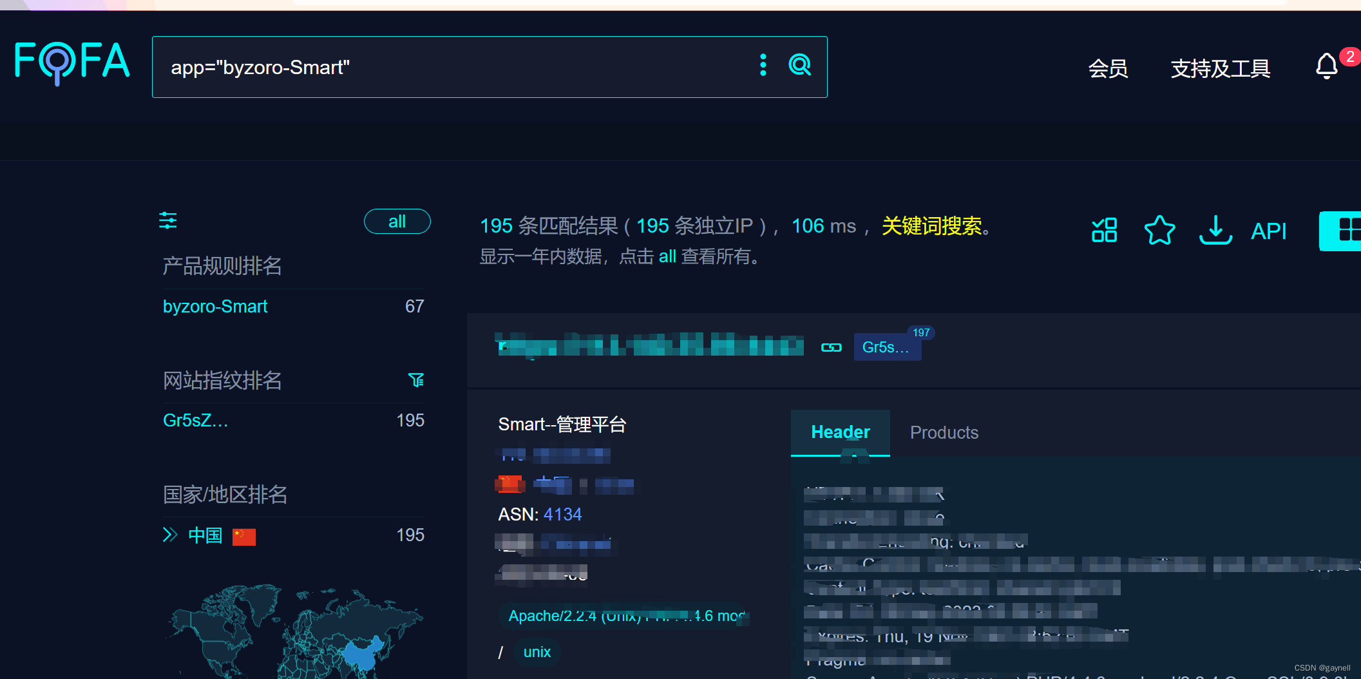The height and width of the screenshot is (679, 1361).
Task: Open the statistics grid icon
Action: click(x=1104, y=230)
